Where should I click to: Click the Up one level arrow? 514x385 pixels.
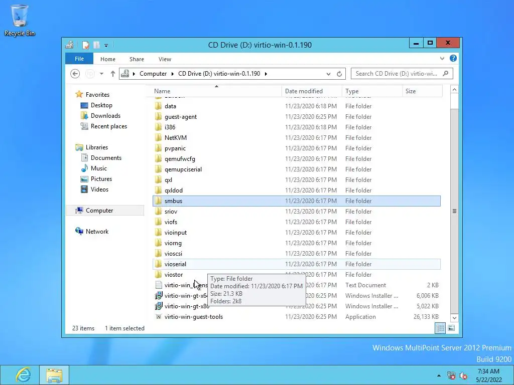[113, 74]
